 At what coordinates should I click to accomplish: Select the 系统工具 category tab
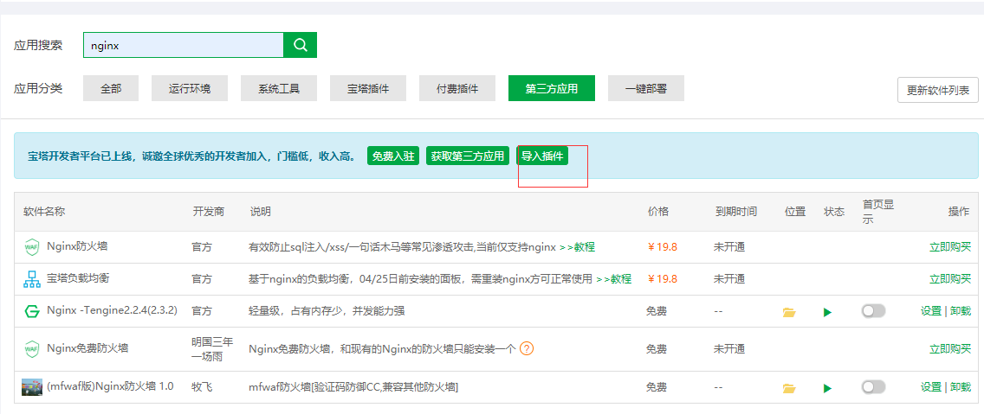(x=279, y=88)
